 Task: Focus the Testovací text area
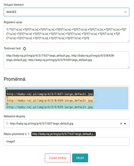pyautogui.click(x=66, y=60)
